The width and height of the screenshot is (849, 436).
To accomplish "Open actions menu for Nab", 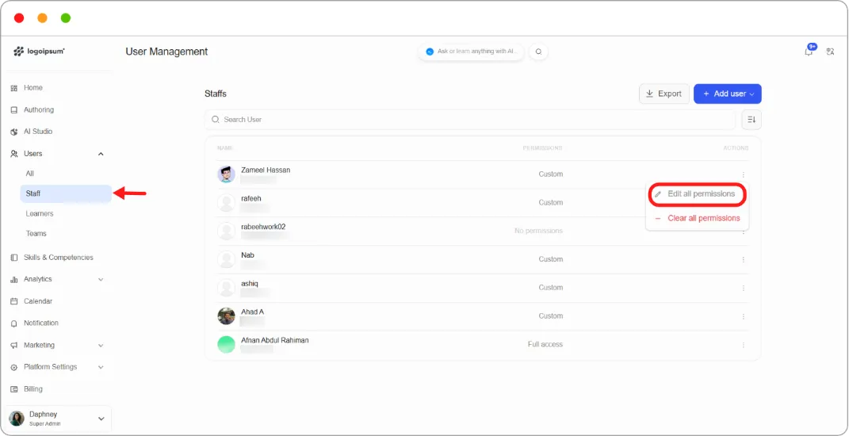I will pyautogui.click(x=744, y=259).
